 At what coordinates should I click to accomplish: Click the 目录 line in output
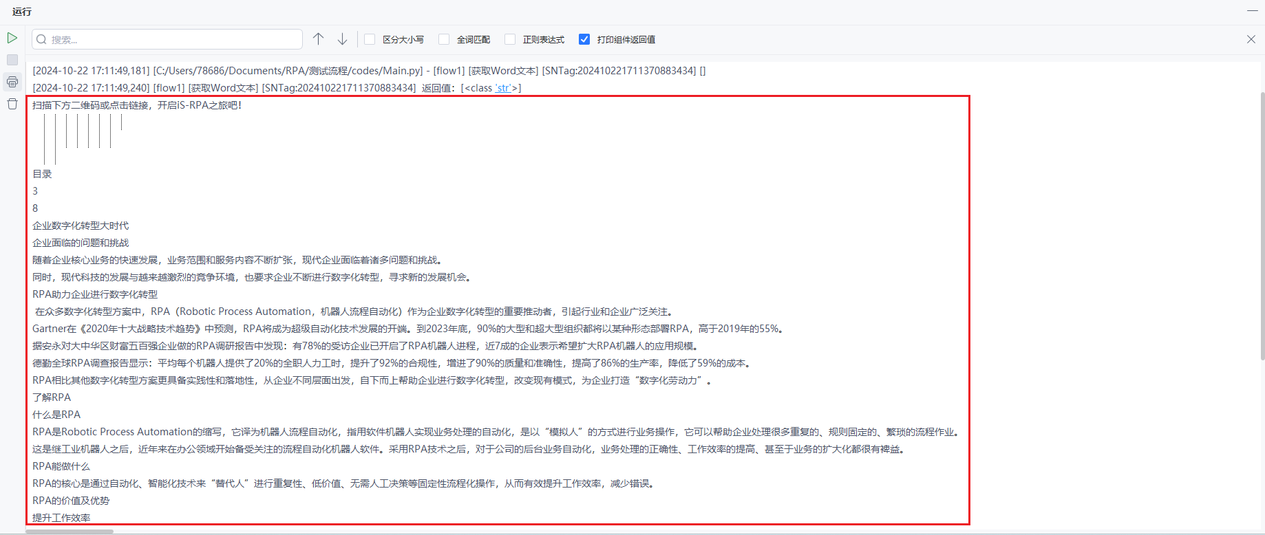point(43,174)
